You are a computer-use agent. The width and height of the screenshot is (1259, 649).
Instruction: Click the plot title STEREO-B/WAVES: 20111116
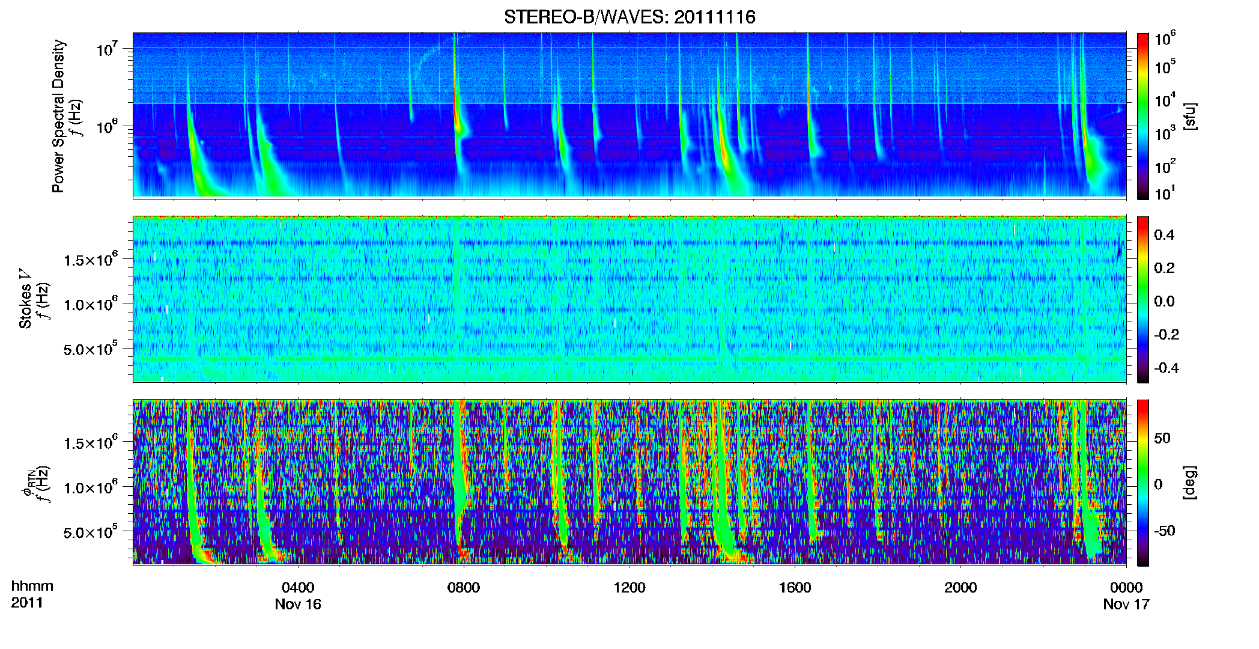[x=629, y=17]
